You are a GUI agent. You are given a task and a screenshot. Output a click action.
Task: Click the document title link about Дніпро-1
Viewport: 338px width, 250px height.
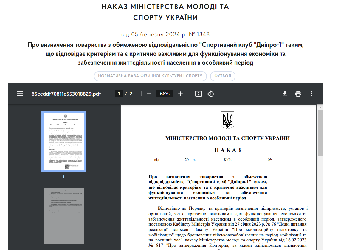[x=169, y=54]
